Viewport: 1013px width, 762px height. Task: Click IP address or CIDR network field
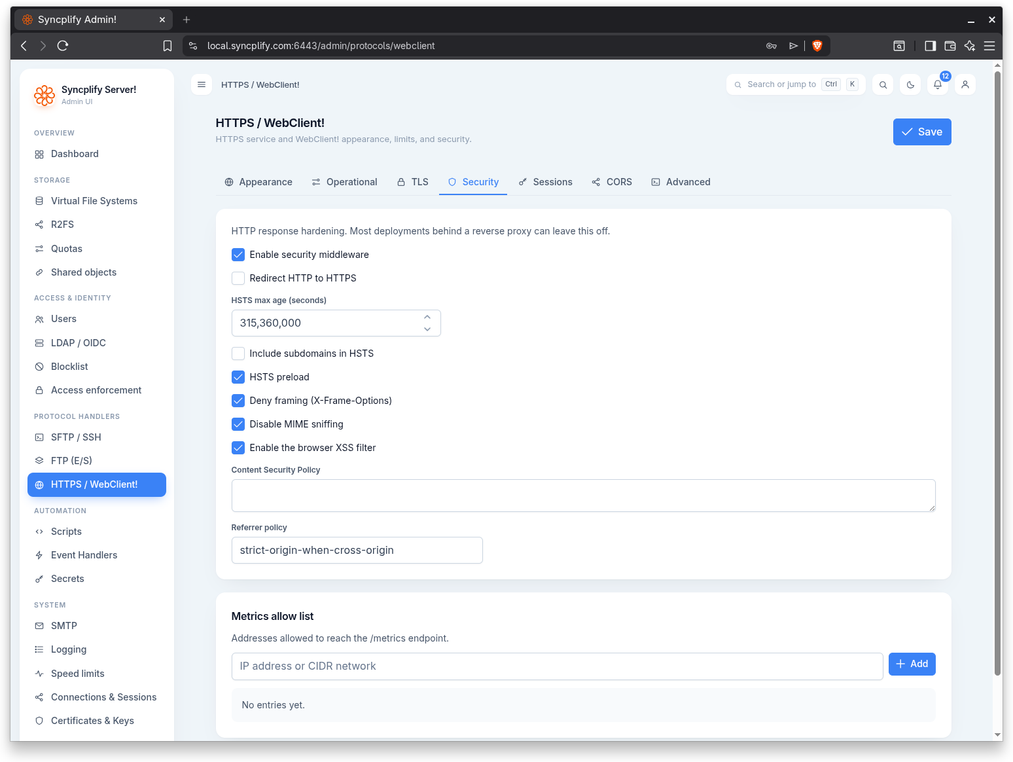pyautogui.click(x=558, y=666)
